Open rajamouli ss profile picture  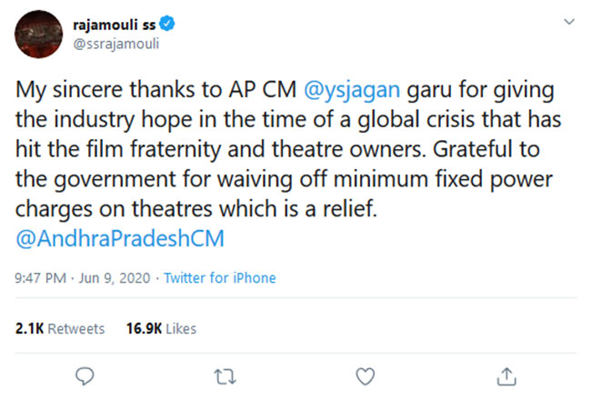[36, 33]
